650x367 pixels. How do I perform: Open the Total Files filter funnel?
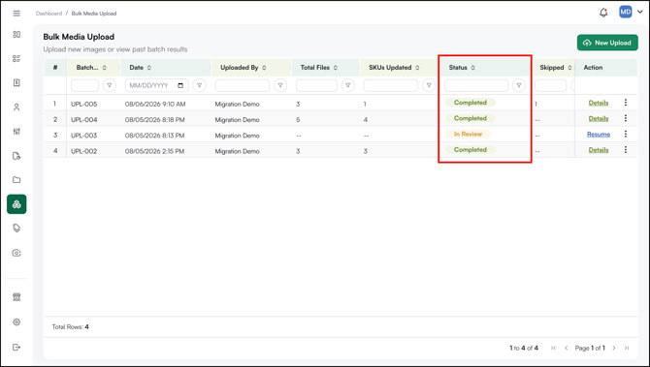tap(348, 85)
